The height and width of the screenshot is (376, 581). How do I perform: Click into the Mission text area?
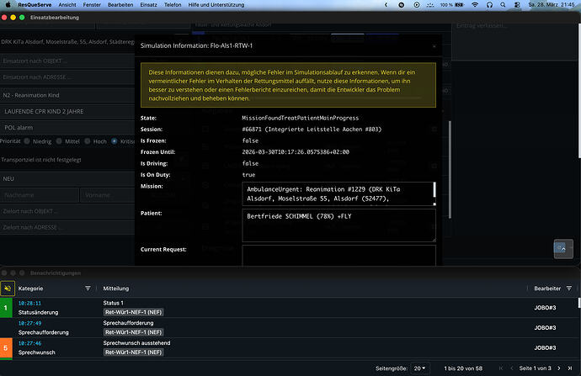[338, 193]
